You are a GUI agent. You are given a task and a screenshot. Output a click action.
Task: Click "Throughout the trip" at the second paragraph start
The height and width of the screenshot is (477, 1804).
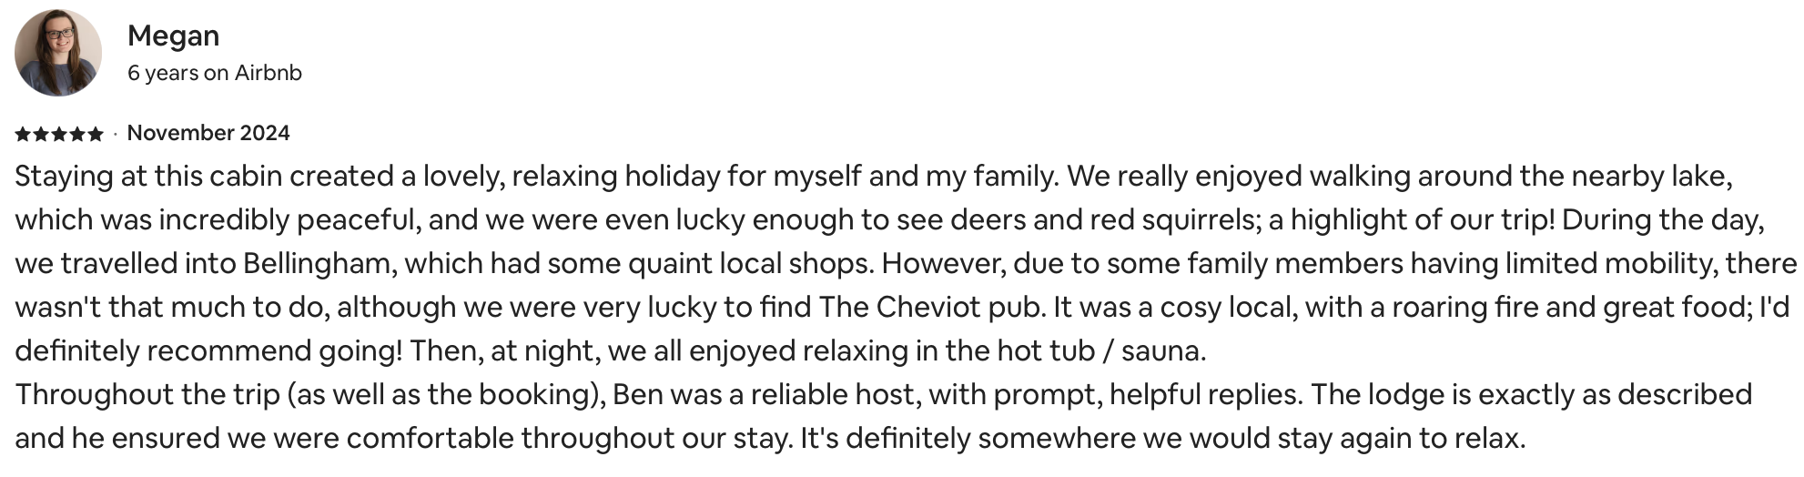[147, 394]
